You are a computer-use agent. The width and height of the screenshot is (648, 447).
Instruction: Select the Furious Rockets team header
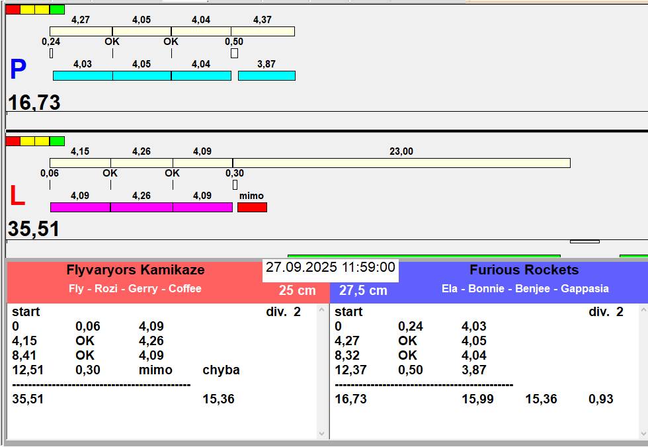524,270
